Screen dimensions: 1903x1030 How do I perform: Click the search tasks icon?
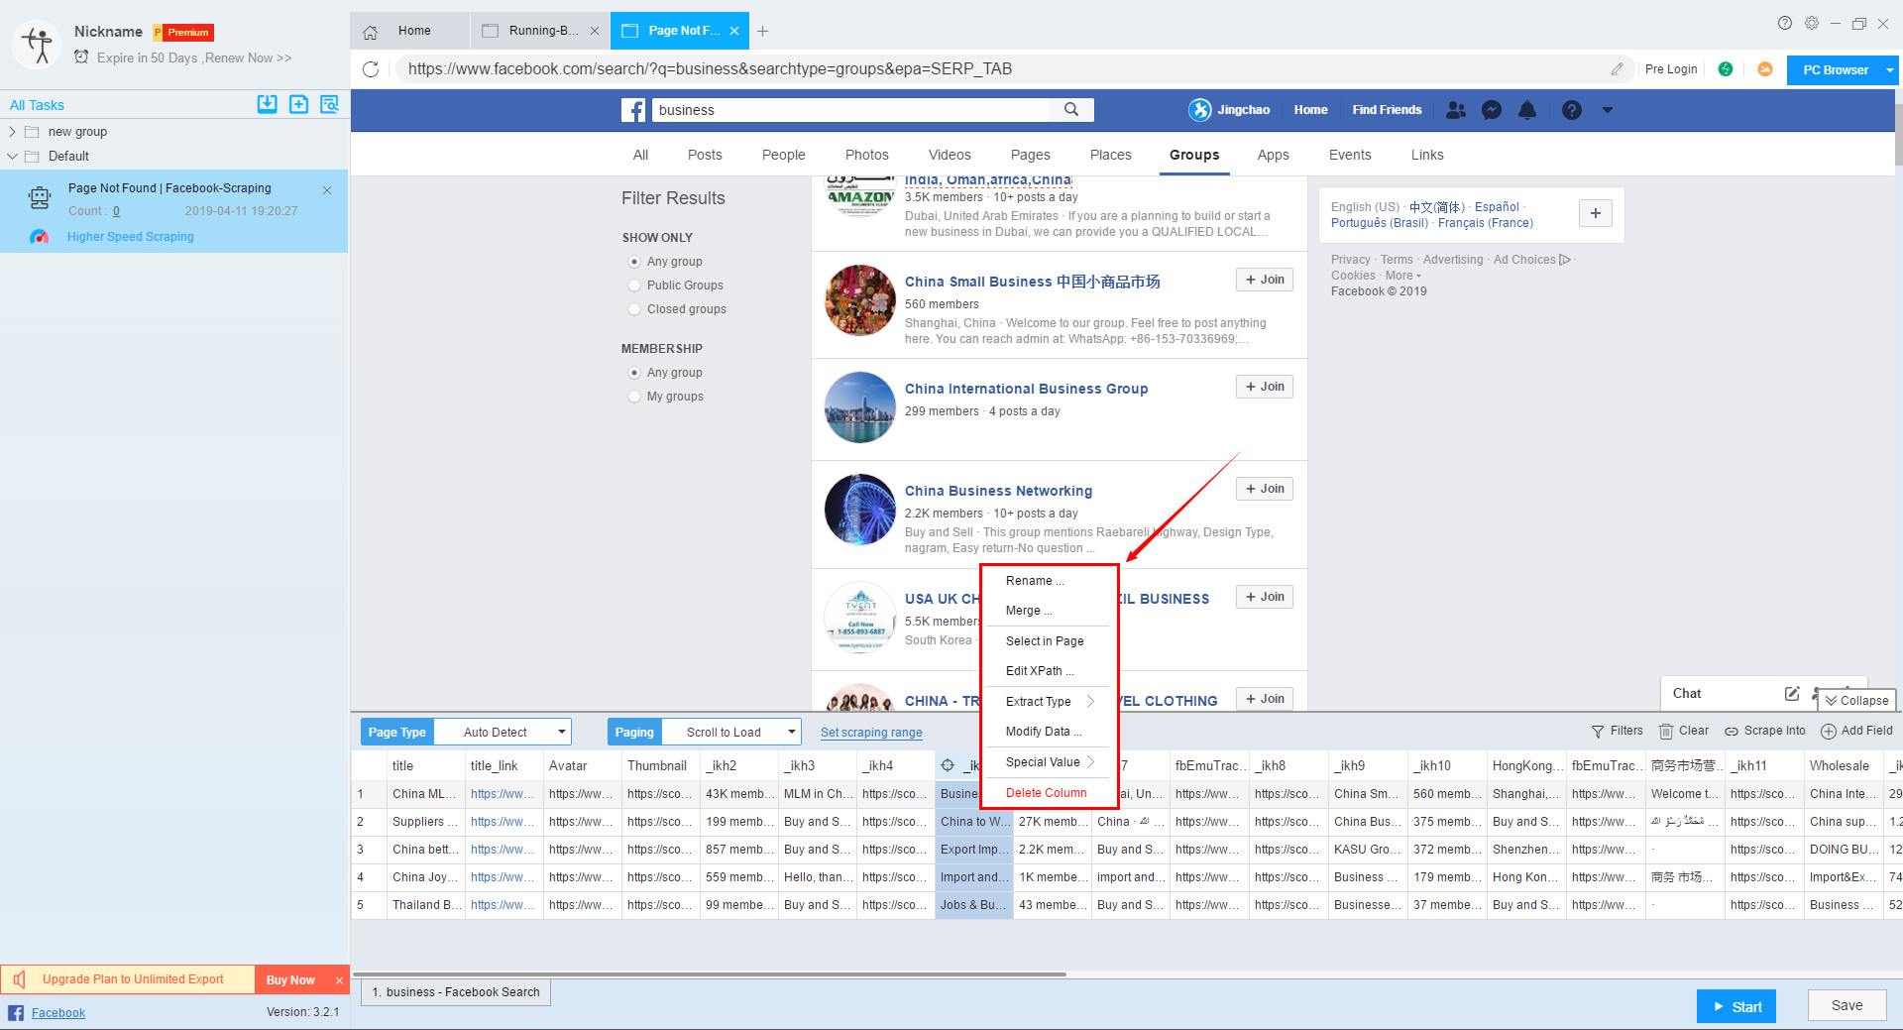tap(330, 104)
